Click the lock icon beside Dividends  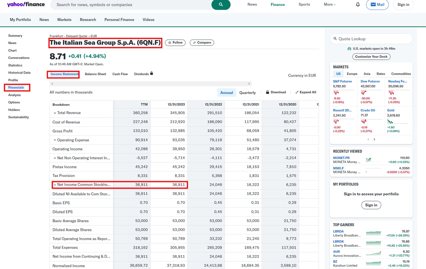click(x=151, y=73)
